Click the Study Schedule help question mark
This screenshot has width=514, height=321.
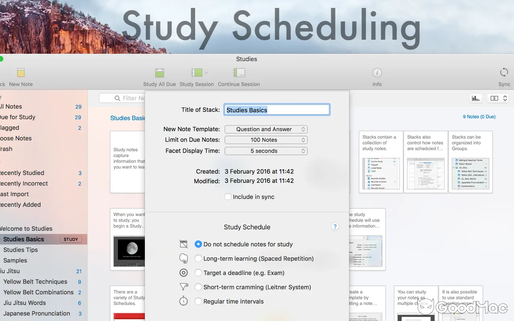click(335, 227)
